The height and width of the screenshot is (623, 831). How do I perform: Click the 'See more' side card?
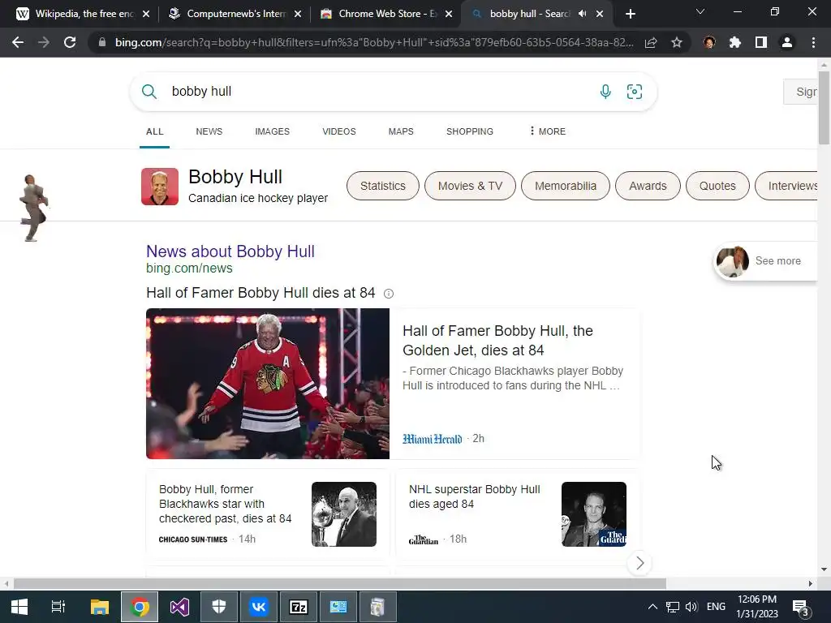(x=766, y=260)
